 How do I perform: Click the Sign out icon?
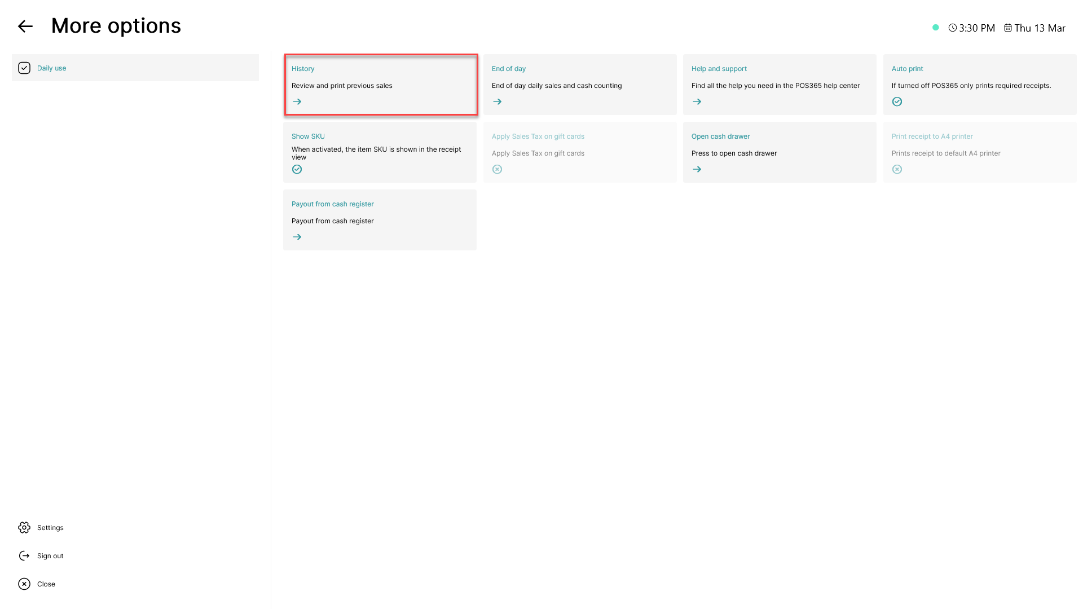click(x=24, y=555)
